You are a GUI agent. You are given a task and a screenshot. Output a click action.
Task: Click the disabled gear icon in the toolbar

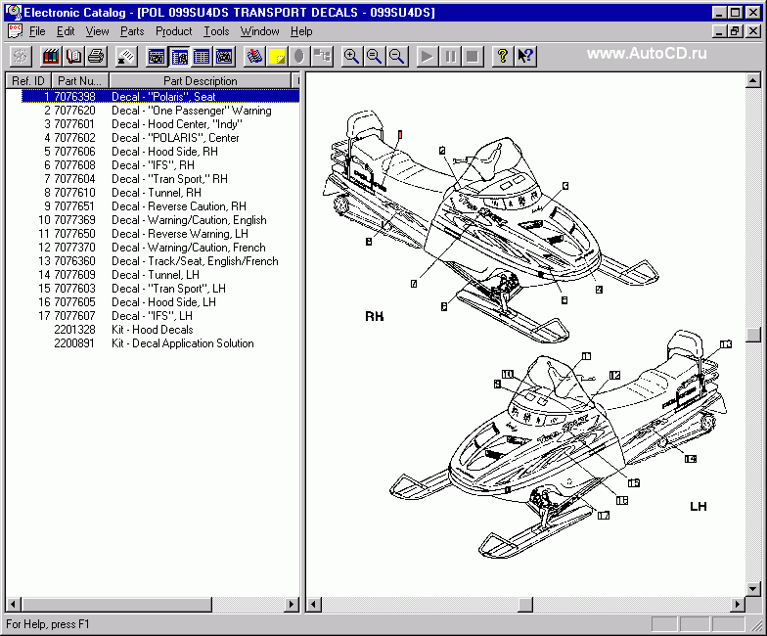tap(21, 57)
